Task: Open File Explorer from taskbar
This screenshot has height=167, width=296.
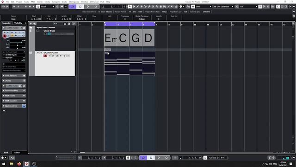Action: tap(12, 164)
